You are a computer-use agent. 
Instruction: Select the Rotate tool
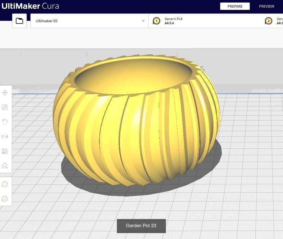[x=5, y=122]
